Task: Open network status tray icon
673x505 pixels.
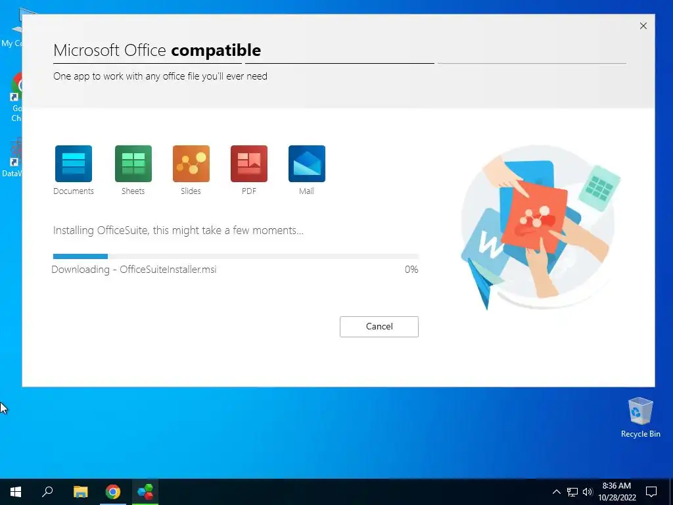Action: coord(572,492)
